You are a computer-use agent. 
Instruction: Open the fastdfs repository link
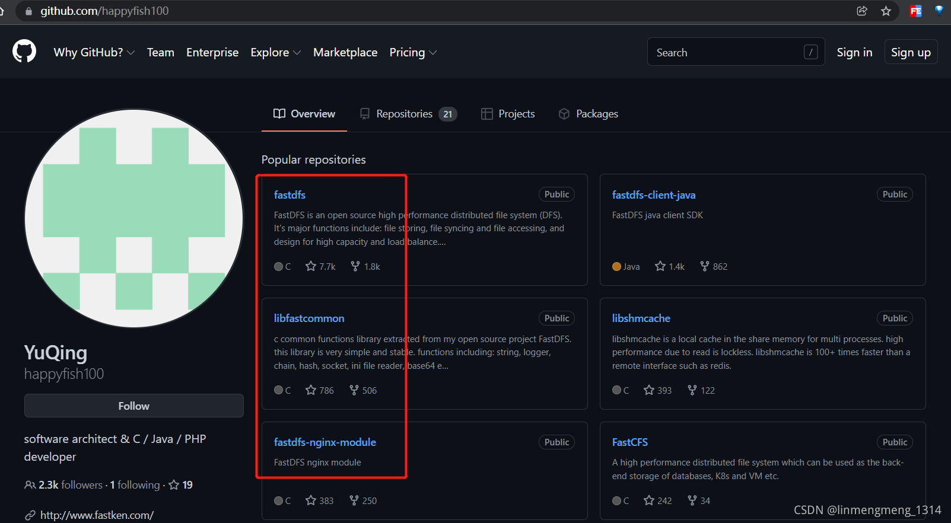290,194
